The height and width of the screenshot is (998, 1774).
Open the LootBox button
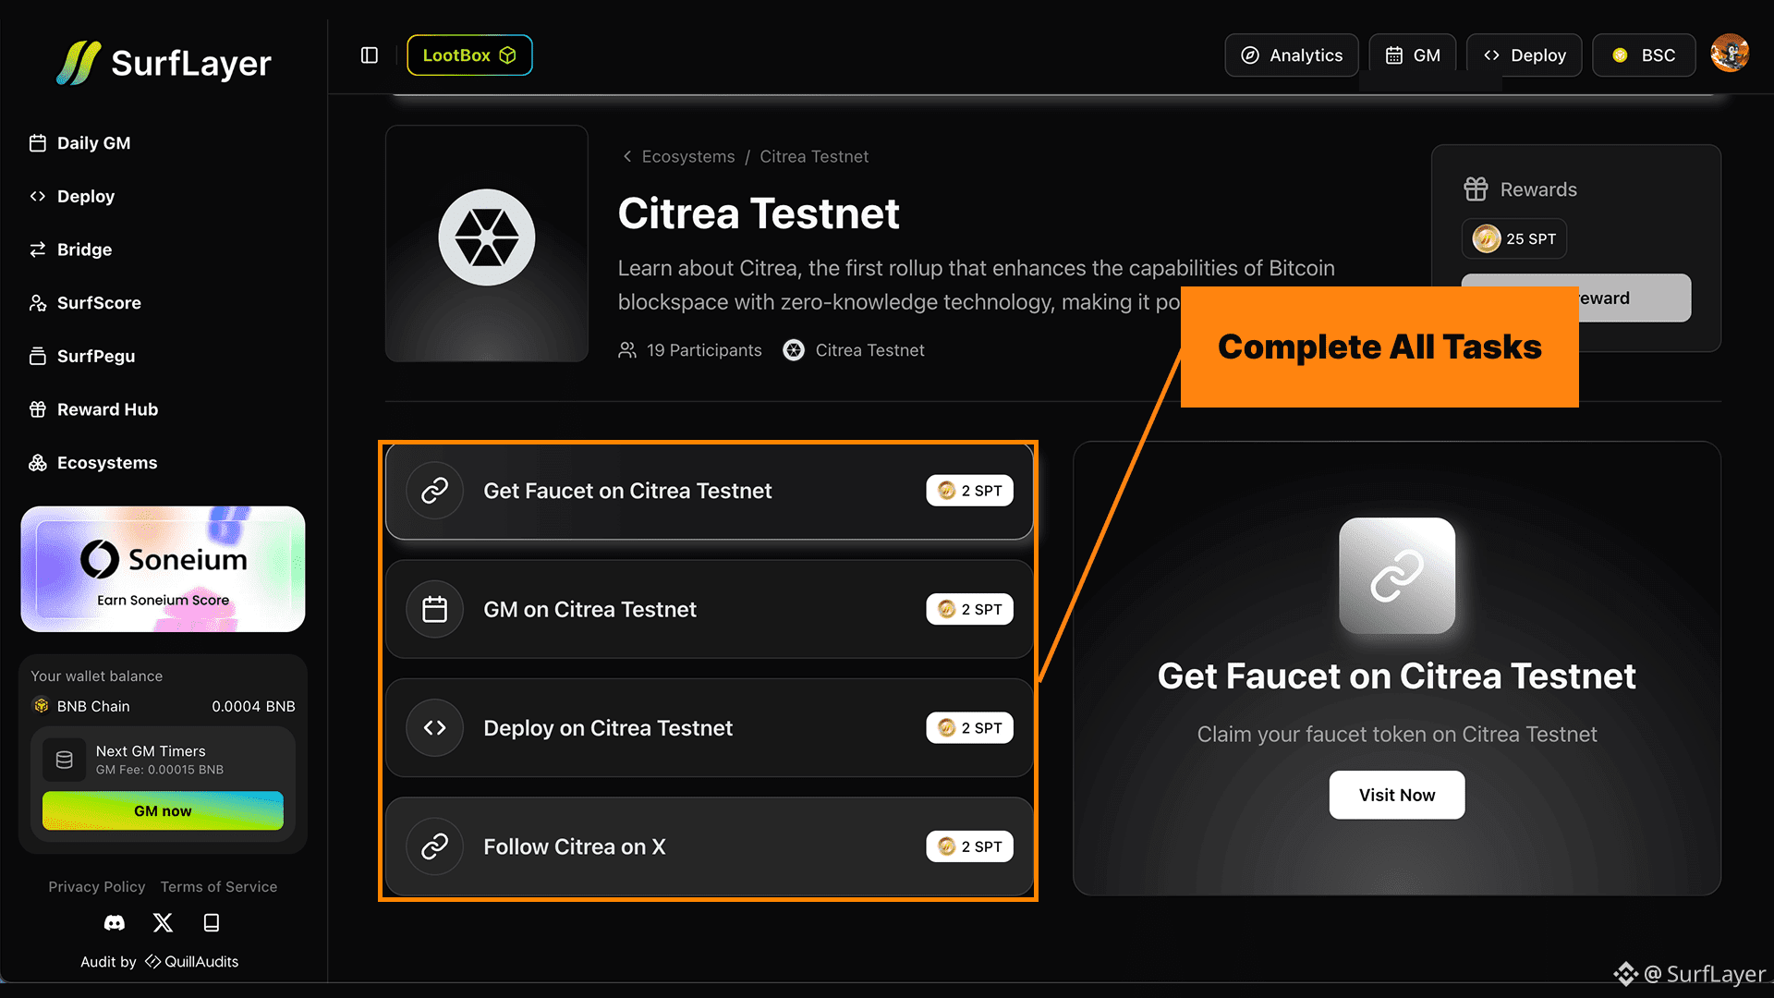click(469, 55)
